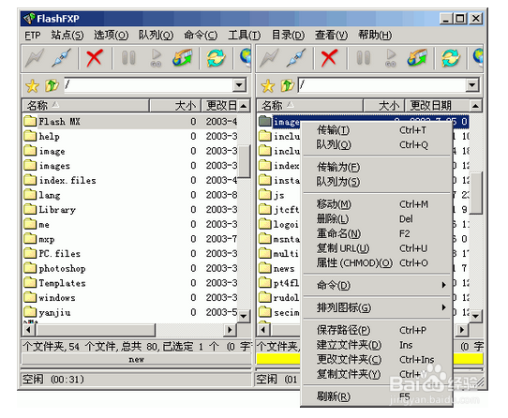This screenshot has width=508, height=418.
Task: Open the left pane path dropdown arrow
Action: [x=239, y=85]
